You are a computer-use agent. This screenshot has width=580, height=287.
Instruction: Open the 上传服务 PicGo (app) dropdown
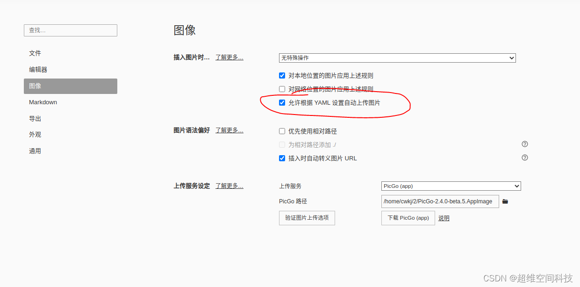451,186
